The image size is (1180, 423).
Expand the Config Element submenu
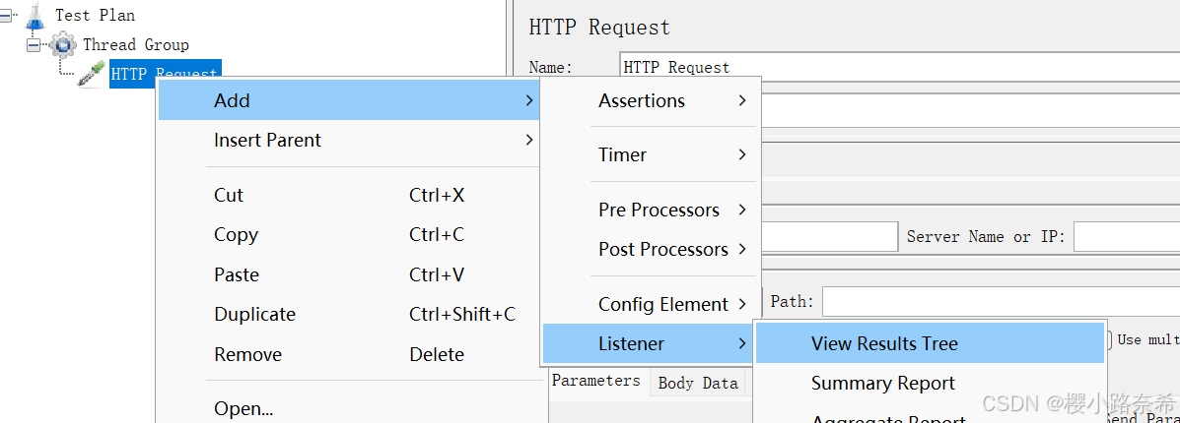[662, 304]
